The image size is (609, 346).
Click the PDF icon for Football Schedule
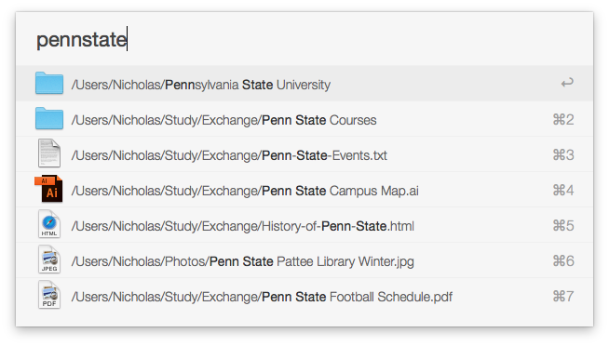[x=49, y=295]
